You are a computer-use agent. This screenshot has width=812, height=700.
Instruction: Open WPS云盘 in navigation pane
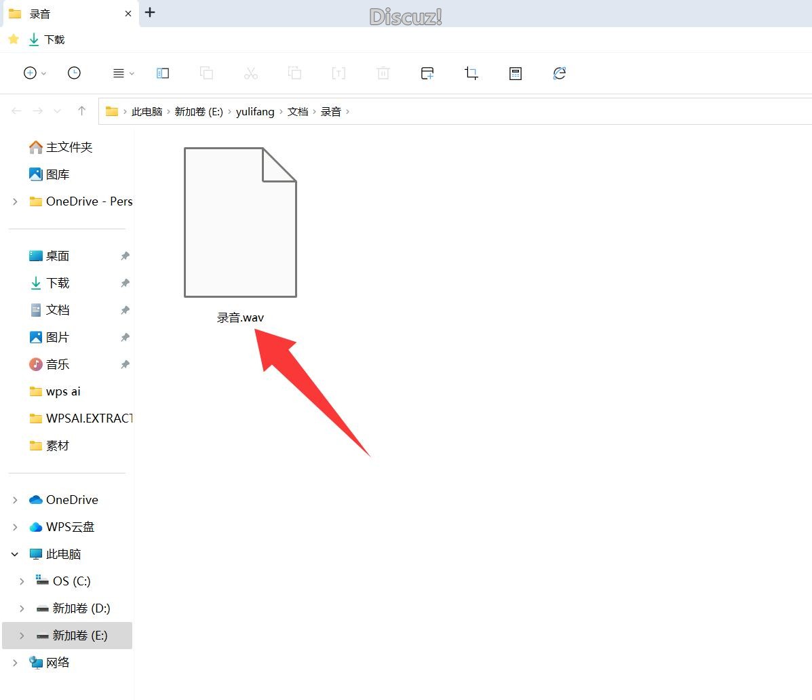pyautogui.click(x=69, y=527)
